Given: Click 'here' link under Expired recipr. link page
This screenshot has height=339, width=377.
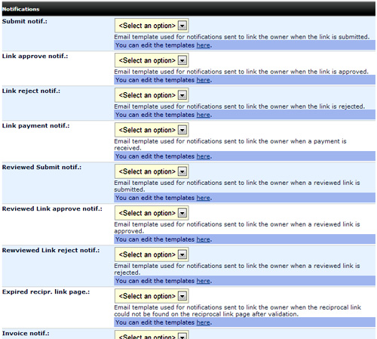Looking at the screenshot, I should coord(203,322).
